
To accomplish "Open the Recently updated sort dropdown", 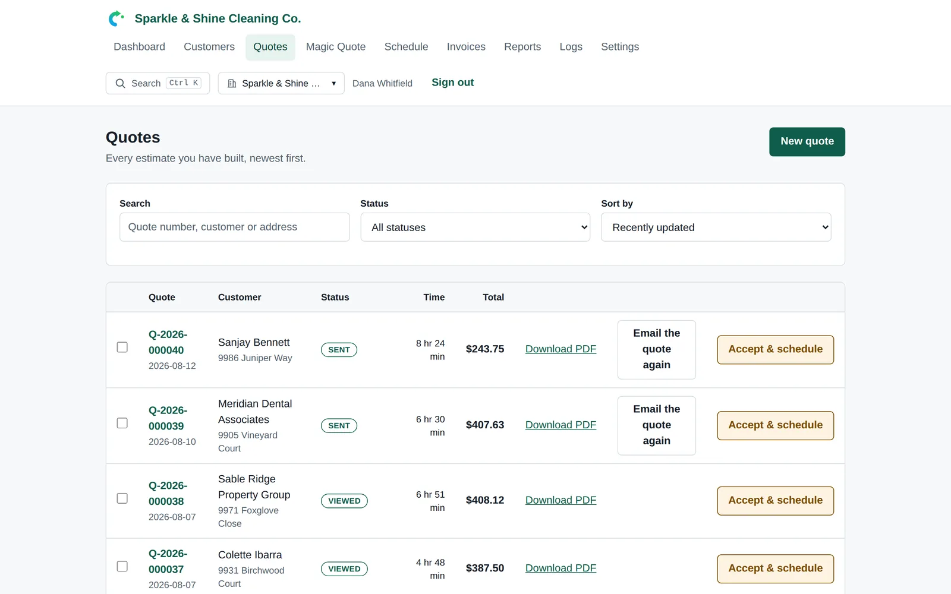I will click(x=716, y=227).
